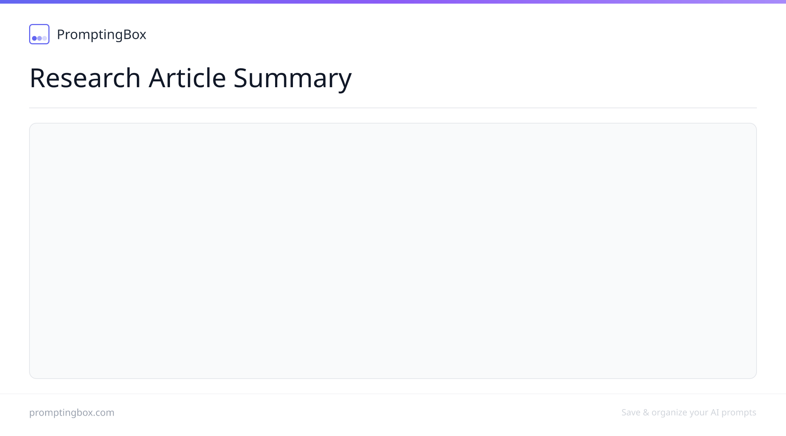Viewport: 786px width, 436px height.
Task: Click the word Article in the title
Action: click(x=187, y=78)
